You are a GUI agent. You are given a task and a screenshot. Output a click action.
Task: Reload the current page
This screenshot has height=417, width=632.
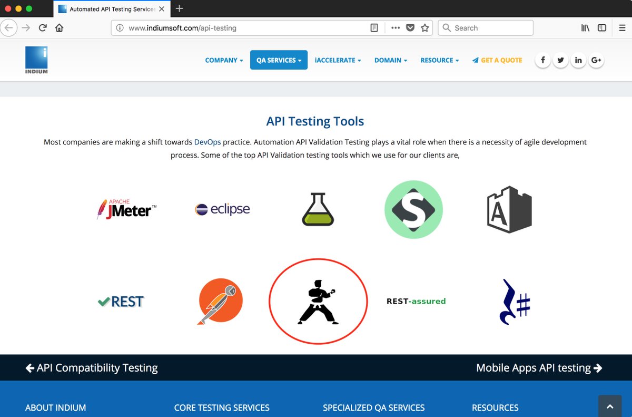click(43, 28)
